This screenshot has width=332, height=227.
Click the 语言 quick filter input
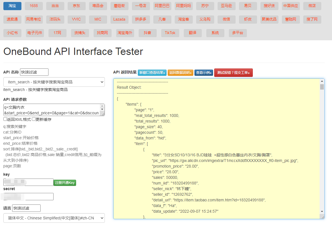pos(26,208)
